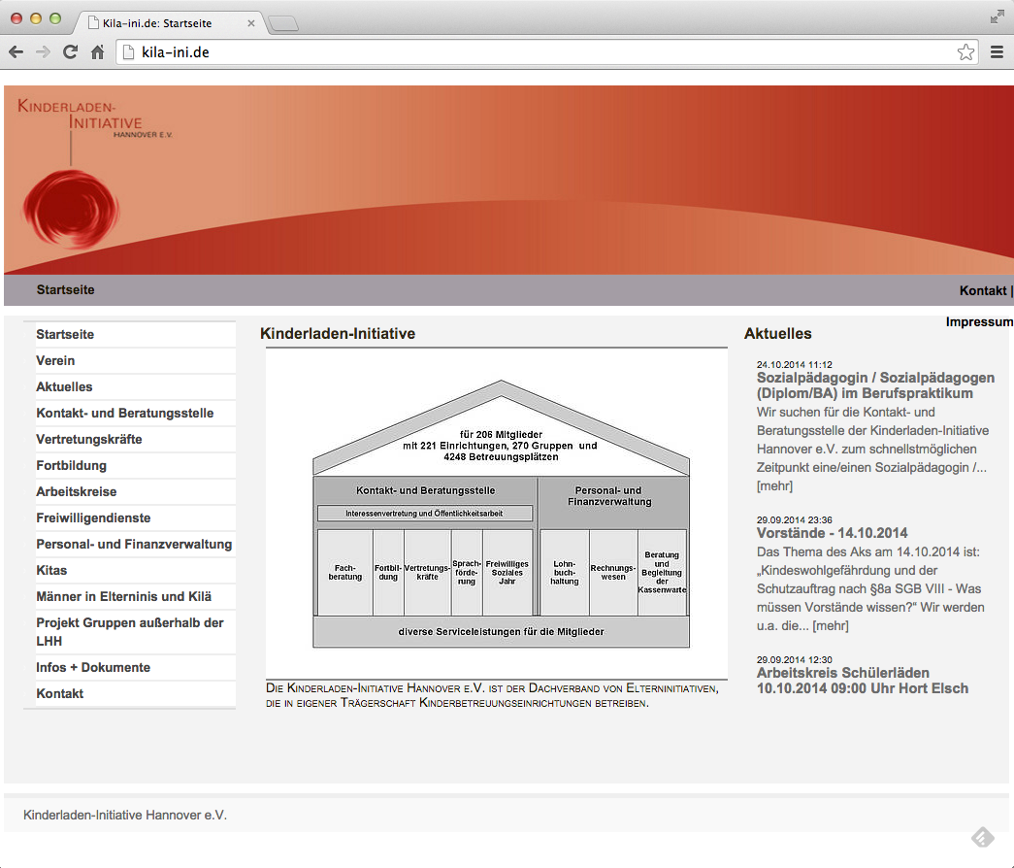Open Vorstände - 14.10.2014 news article

click(x=832, y=533)
